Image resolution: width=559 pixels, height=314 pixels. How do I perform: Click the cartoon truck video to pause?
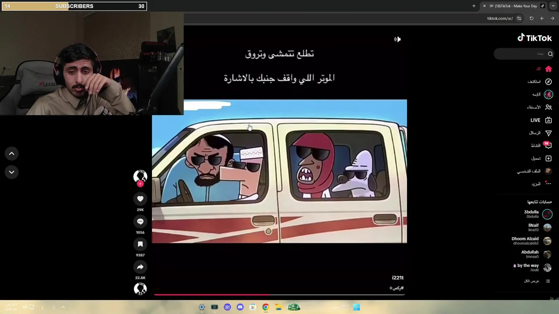(279, 171)
